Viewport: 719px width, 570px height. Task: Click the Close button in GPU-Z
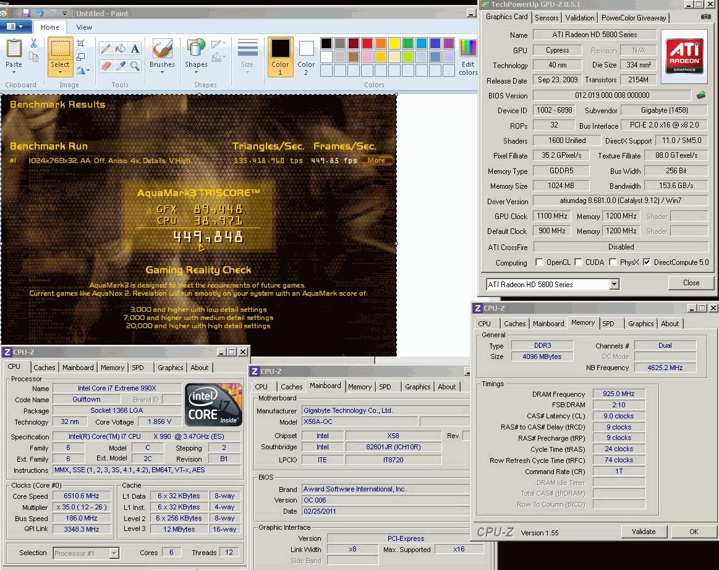(x=691, y=283)
